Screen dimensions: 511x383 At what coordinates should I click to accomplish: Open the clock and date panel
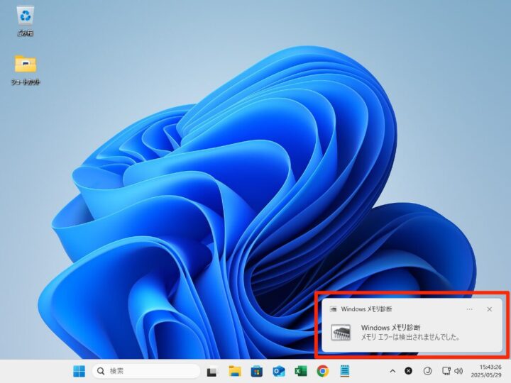point(486,371)
